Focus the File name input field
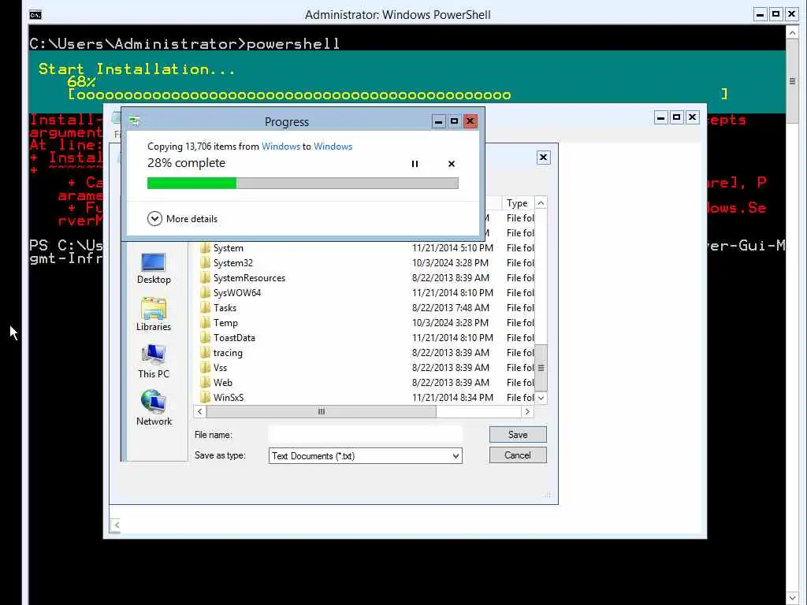Screen dimensions: 807x605 (x=366, y=435)
